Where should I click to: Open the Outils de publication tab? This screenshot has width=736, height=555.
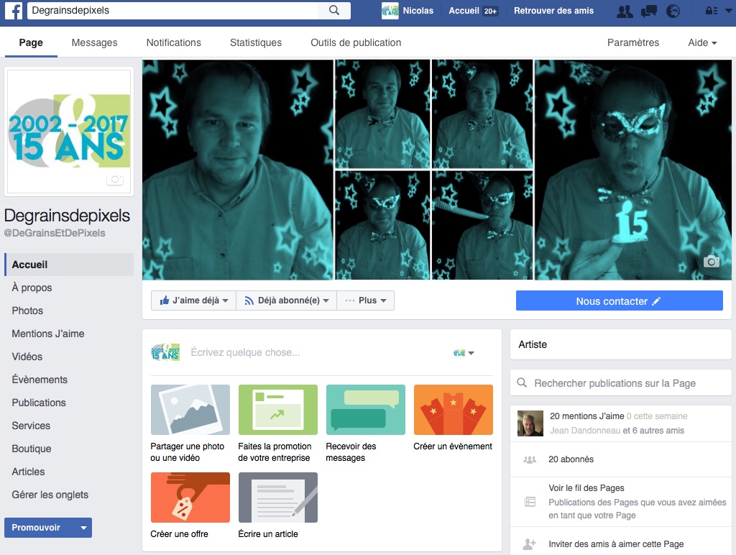point(356,42)
